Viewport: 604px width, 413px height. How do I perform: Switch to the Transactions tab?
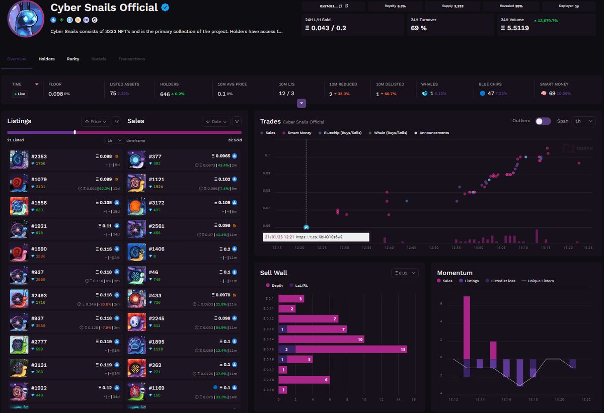132,59
